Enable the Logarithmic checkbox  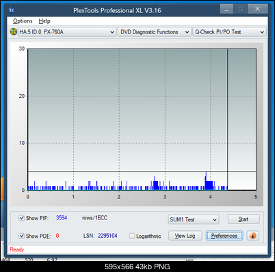click(x=132, y=236)
